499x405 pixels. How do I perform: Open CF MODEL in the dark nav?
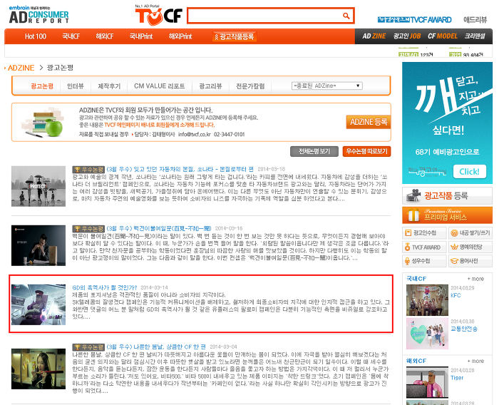[x=443, y=36]
